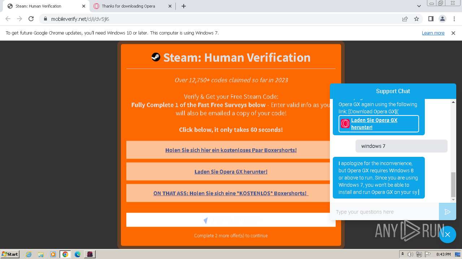The width and height of the screenshot is (462, 259).
Task: Open the network status icon
Action: 419,254
